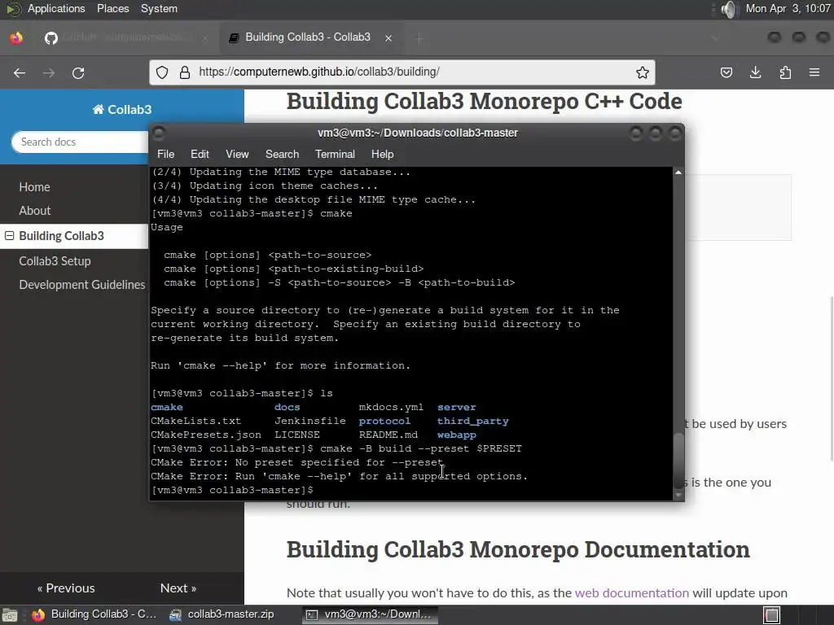Click 'webapp' directory name in terminal

(457, 435)
